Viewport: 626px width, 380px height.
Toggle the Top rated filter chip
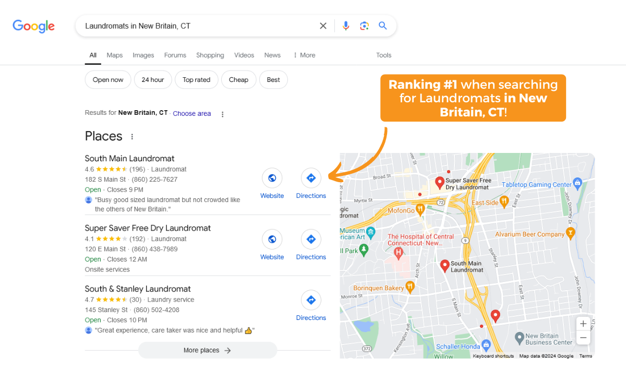click(x=197, y=80)
